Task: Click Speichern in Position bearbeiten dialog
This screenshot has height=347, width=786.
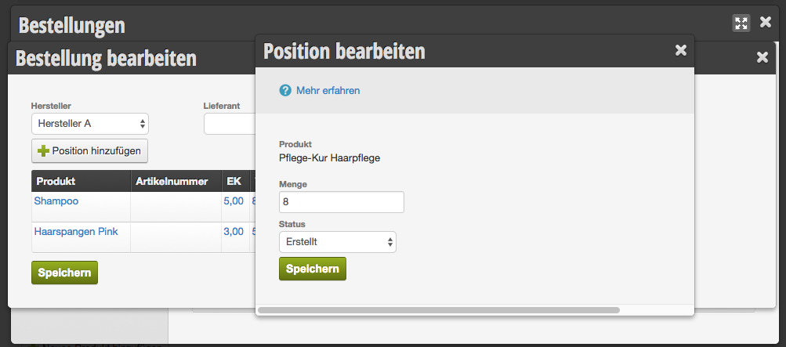Action: pyautogui.click(x=313, y=269)
